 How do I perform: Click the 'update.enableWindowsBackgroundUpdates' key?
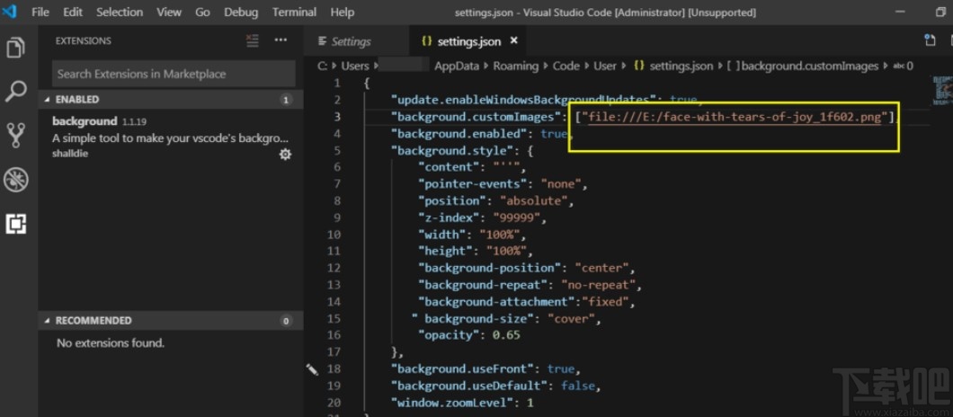coord(526,100)
